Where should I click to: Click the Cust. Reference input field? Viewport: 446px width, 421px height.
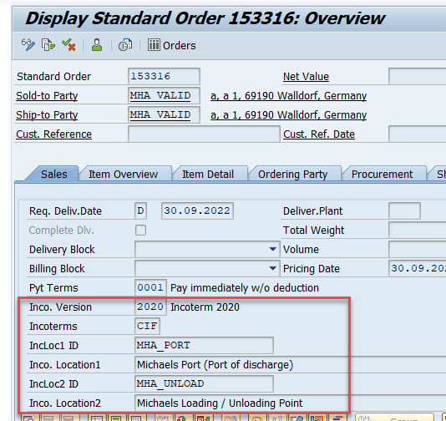point(204,134)
